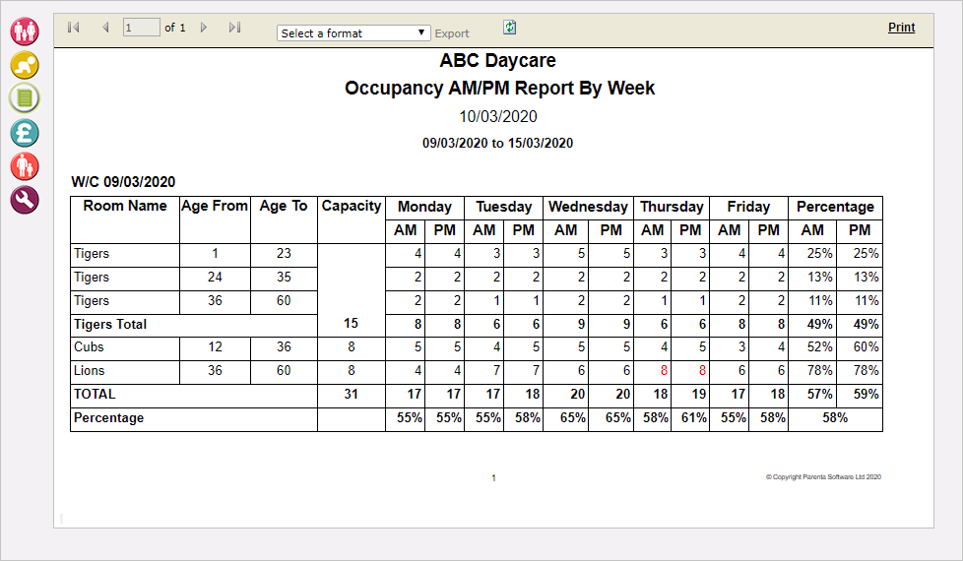Click the Tuesday column header
Screen dimensions: 963x561
[x=503, y=207]
